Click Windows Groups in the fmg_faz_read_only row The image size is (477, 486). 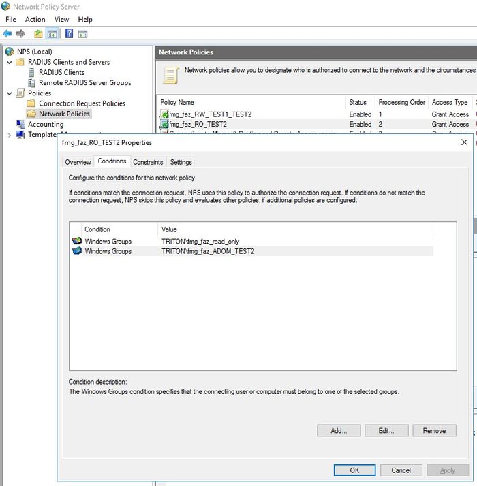[108, 242]
